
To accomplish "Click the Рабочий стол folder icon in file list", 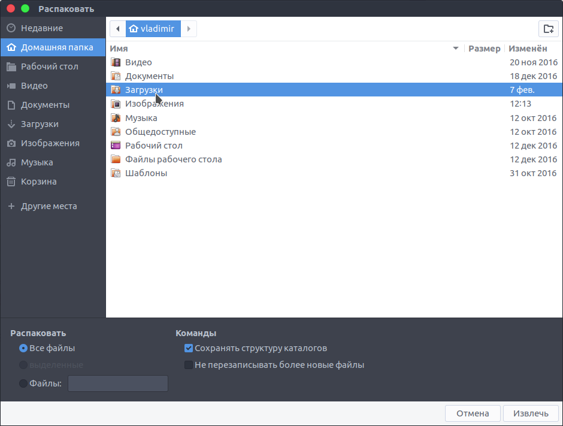I will tap(116, 146).
